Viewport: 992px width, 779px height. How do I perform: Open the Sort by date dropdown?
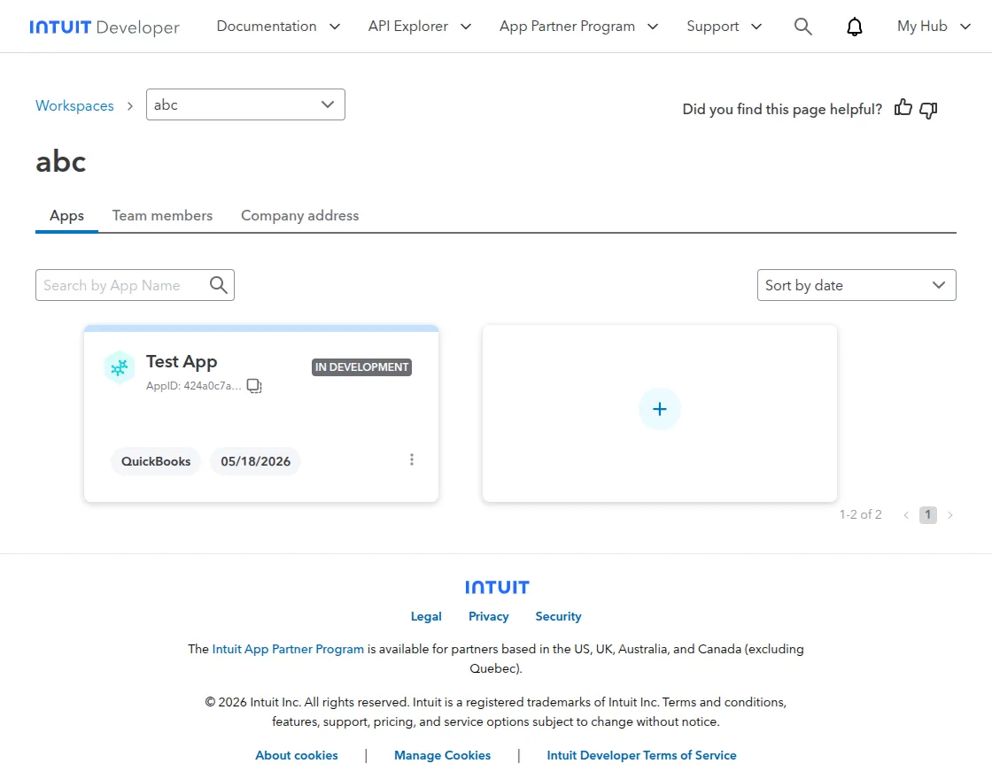point(856,285)
